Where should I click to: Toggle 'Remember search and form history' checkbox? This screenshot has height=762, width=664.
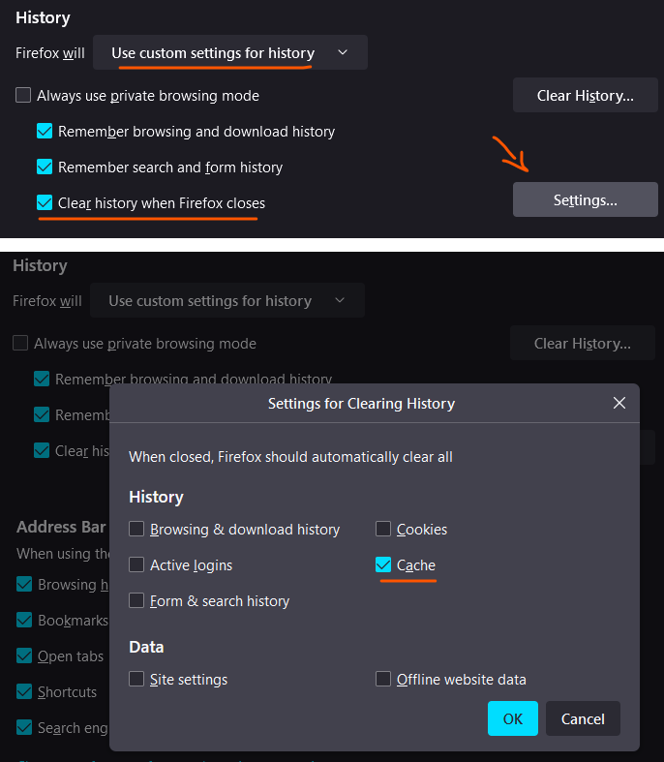[45, 168]
